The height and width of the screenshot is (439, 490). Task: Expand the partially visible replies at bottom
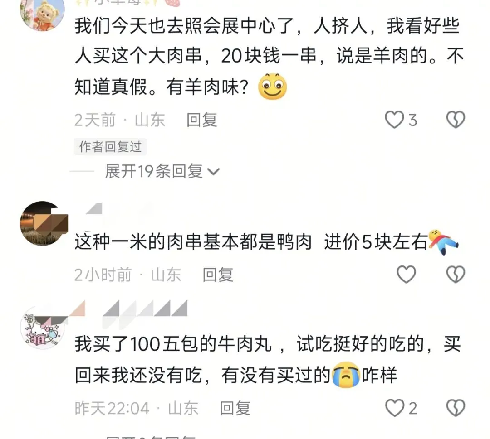(x=150, y=437)
